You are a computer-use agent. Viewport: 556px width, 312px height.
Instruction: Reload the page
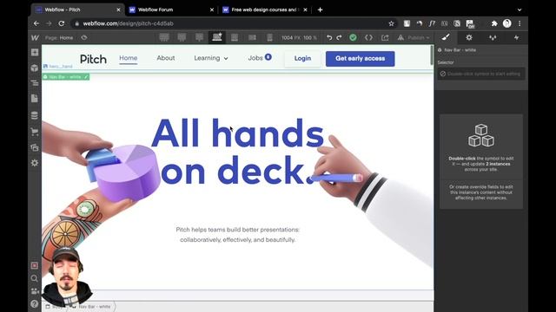point(62,23)
